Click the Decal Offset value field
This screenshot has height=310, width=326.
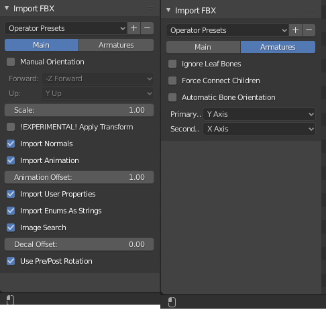79,244
